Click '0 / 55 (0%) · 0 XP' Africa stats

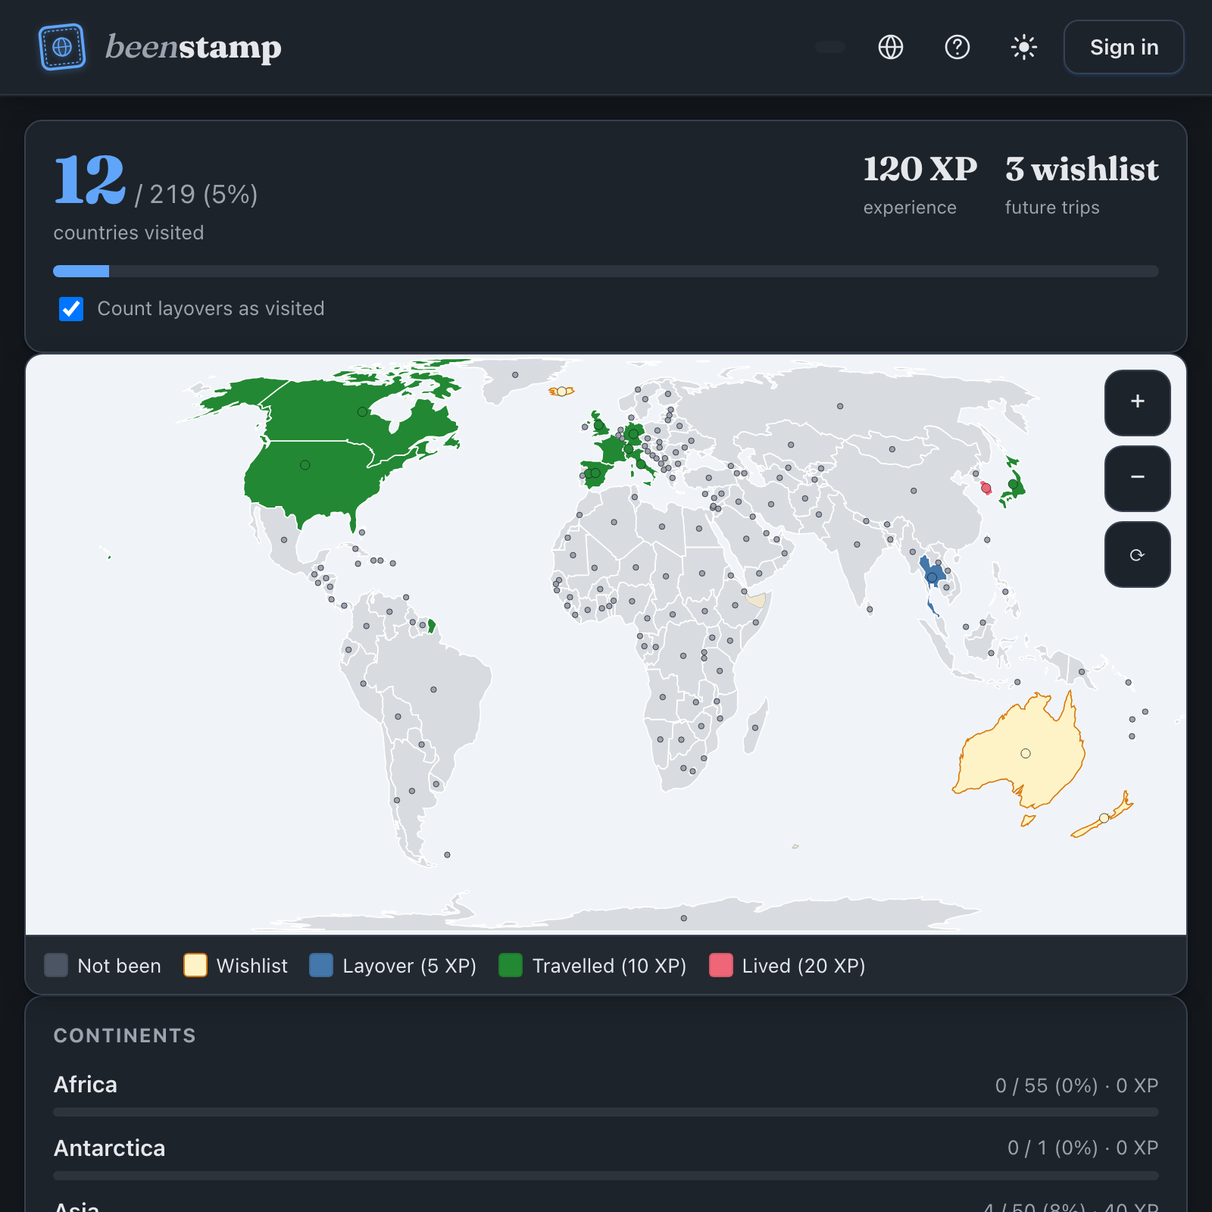[x=1076, y=1085]
